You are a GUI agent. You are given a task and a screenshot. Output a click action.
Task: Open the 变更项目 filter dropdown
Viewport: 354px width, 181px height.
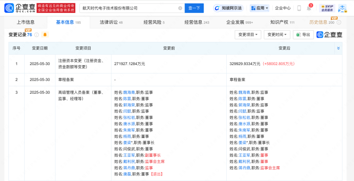coord(248,35)
